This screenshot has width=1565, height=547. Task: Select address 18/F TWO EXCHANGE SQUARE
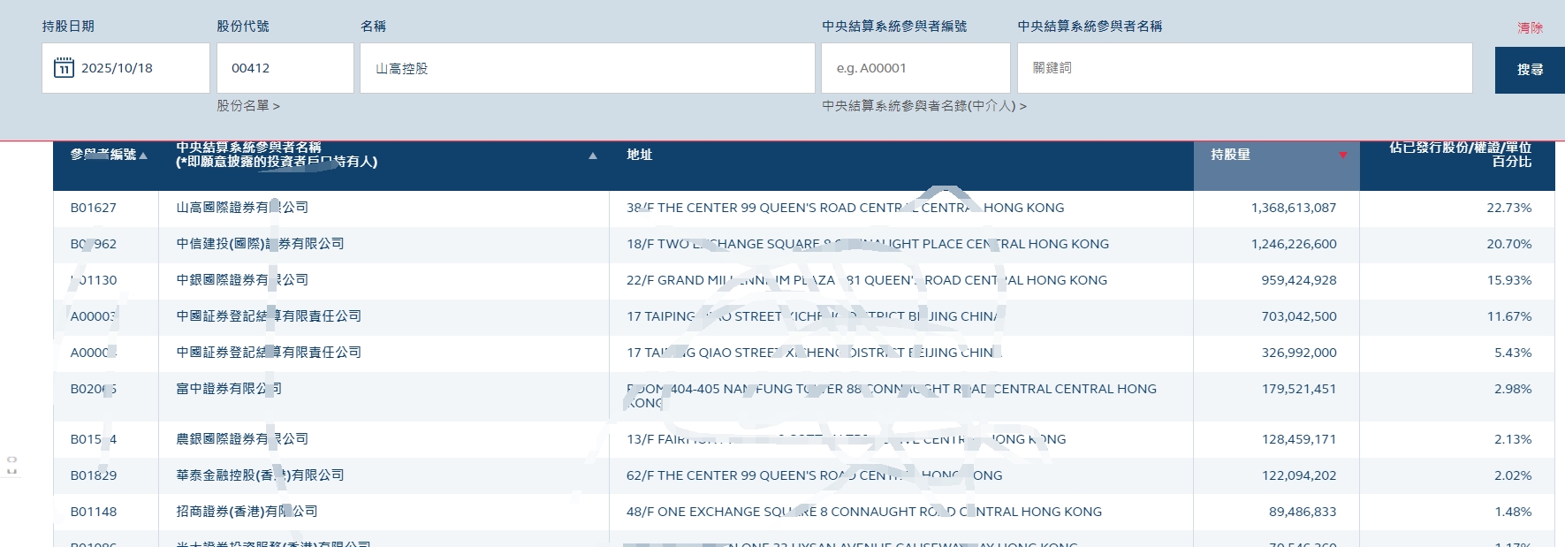tap(868, 244)
